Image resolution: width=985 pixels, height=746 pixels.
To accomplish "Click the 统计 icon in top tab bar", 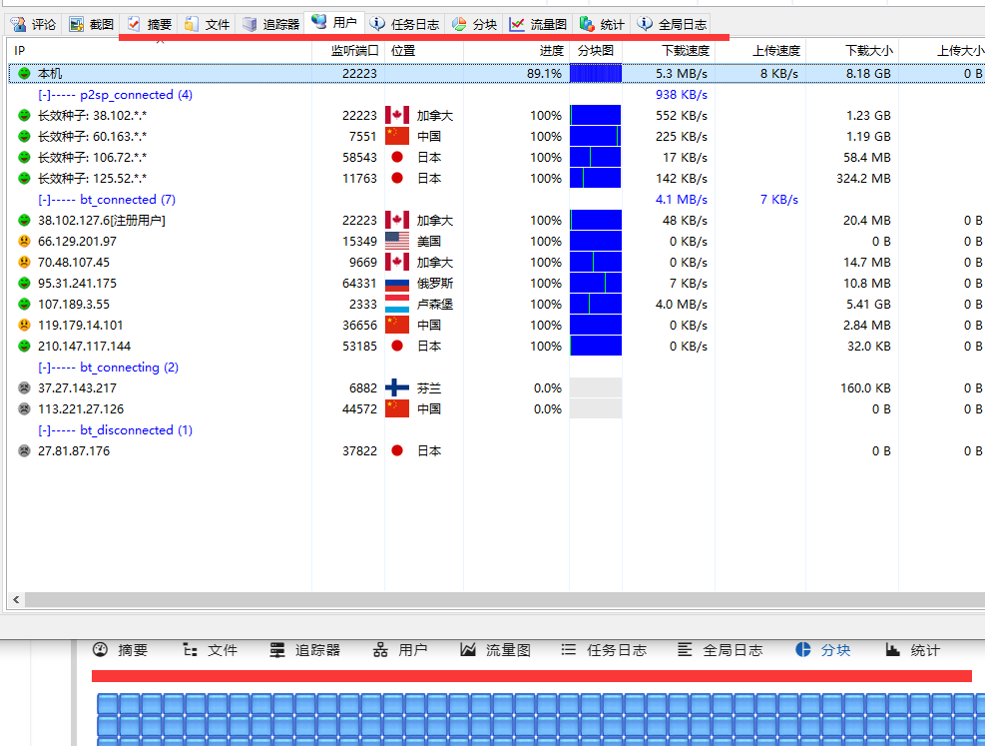I will (x=587, y=24).
